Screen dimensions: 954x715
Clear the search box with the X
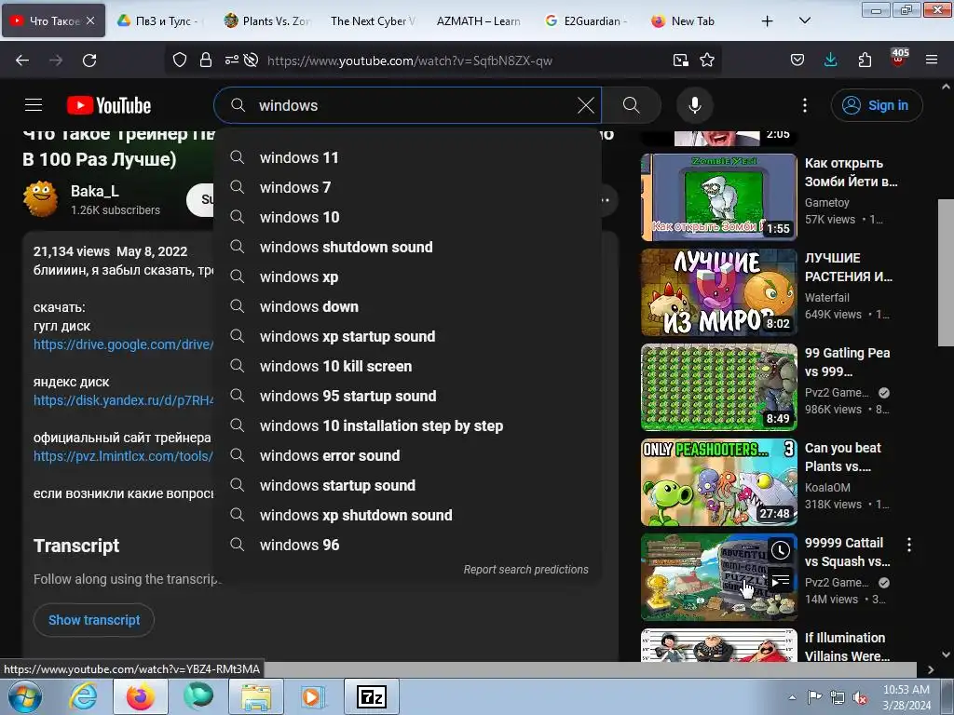(586, 105)
